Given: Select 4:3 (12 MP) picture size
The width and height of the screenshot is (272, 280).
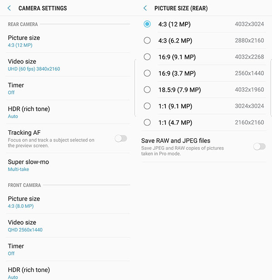Looking at the screenshot, I should click(147, 24).
